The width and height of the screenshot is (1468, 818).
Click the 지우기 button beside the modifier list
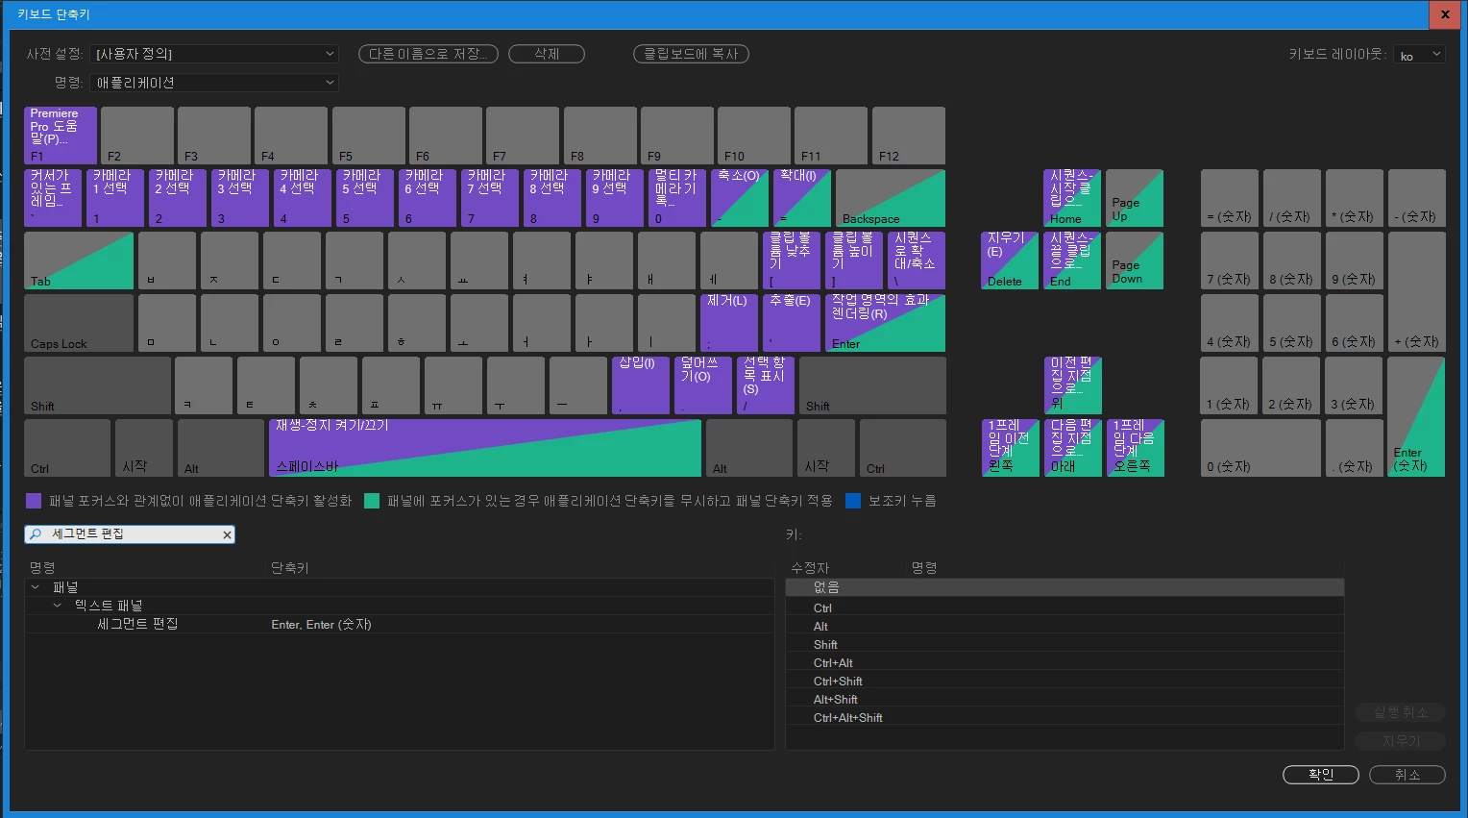point(1401,741)
